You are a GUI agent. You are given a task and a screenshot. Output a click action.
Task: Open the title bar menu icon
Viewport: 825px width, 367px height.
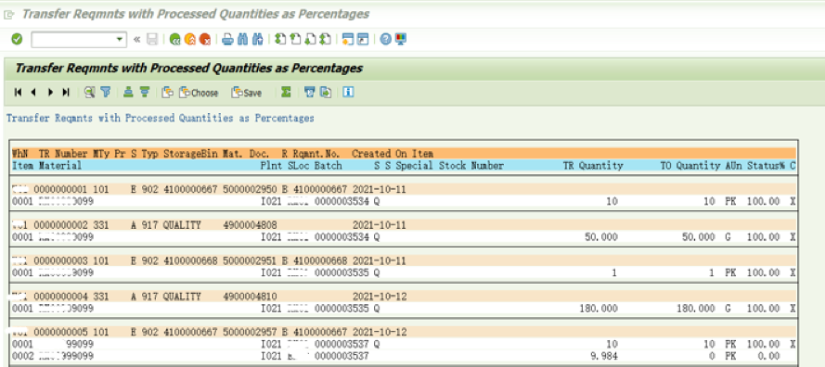[9, 15]
